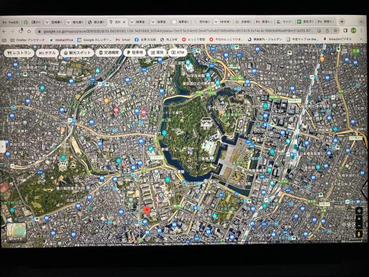Open the Facebook bookmark

[145, 40]
